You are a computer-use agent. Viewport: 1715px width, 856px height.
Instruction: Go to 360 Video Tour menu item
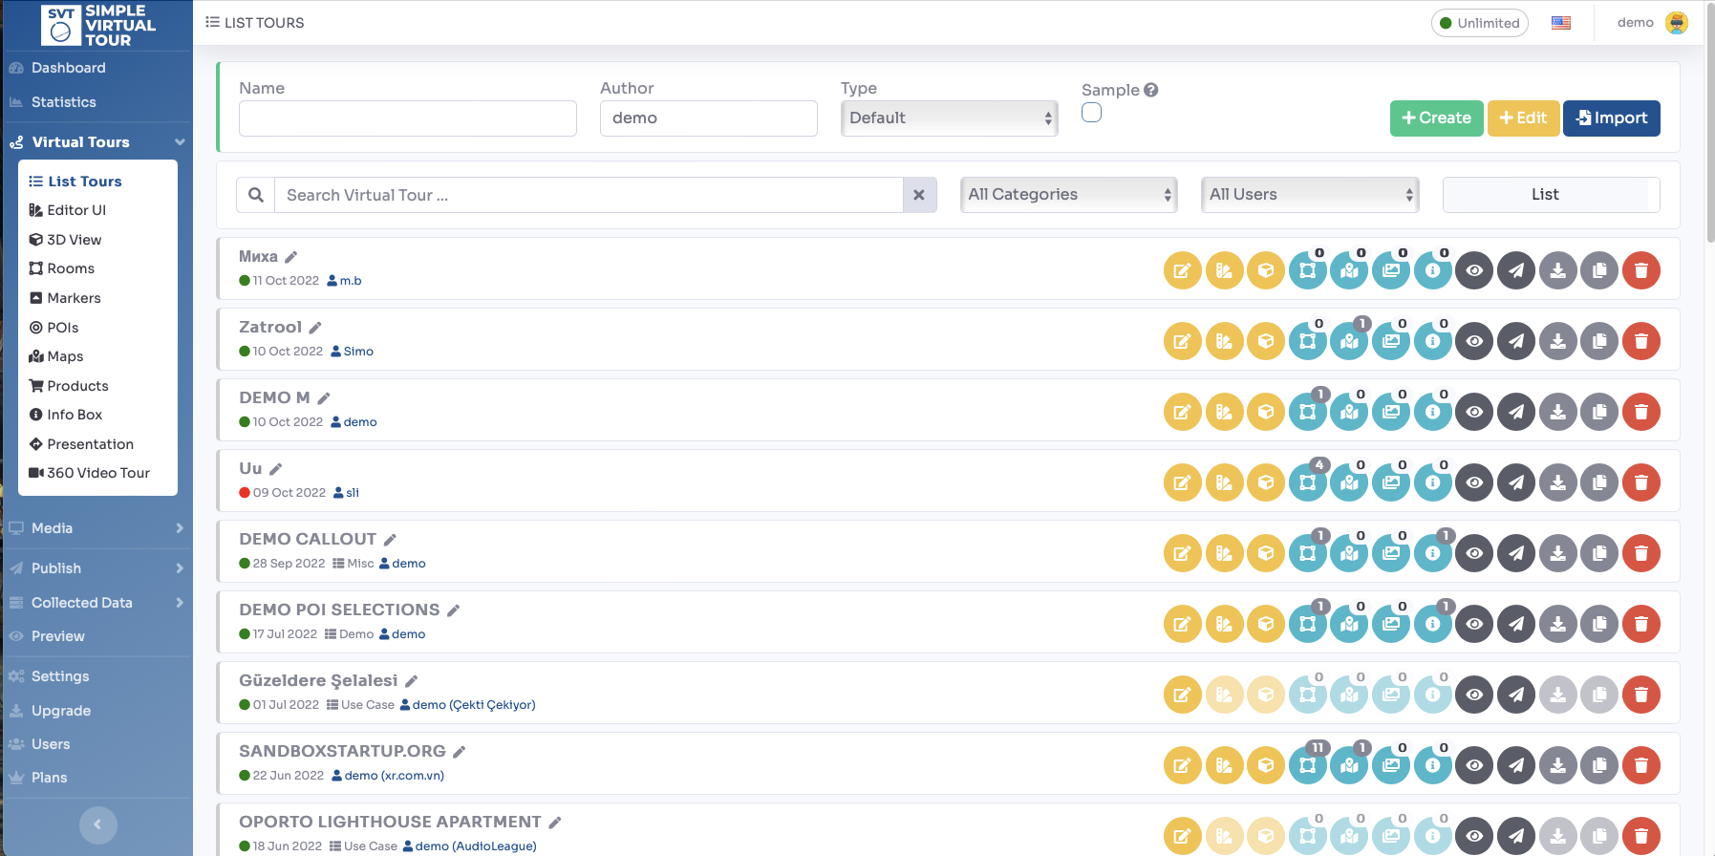click(97, 473)
